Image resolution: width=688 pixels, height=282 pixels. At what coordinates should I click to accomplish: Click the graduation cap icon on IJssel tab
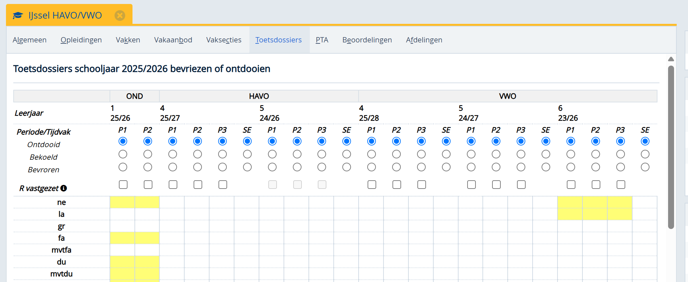click(18, 15)
